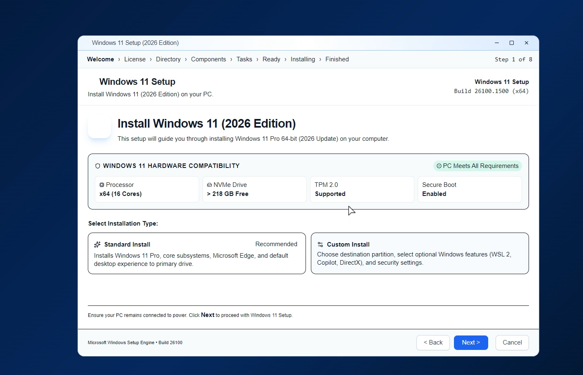Open the Components step
Screen dimensions: 583x375
click(209, 59)
